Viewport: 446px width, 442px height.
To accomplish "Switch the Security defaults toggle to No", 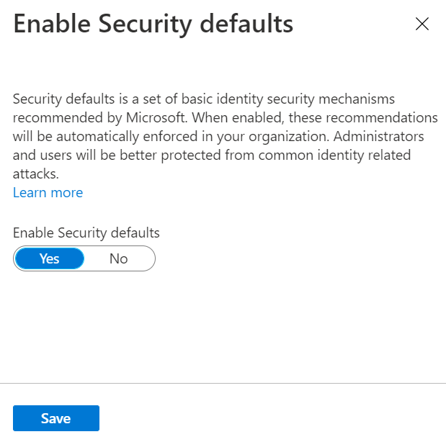I will (x=119, y=258).
